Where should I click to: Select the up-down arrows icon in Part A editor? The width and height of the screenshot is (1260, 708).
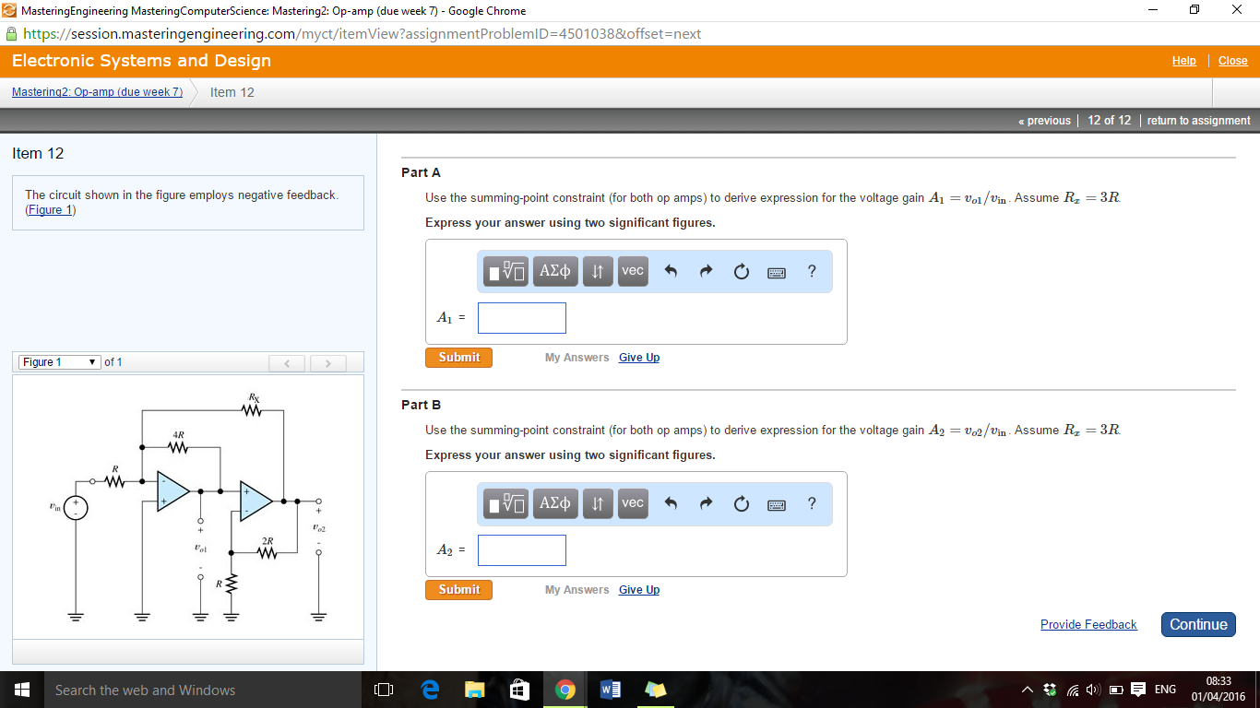point(597,271)
